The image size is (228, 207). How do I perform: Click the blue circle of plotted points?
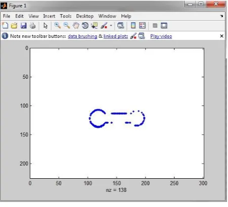click(x=98, y=119)
